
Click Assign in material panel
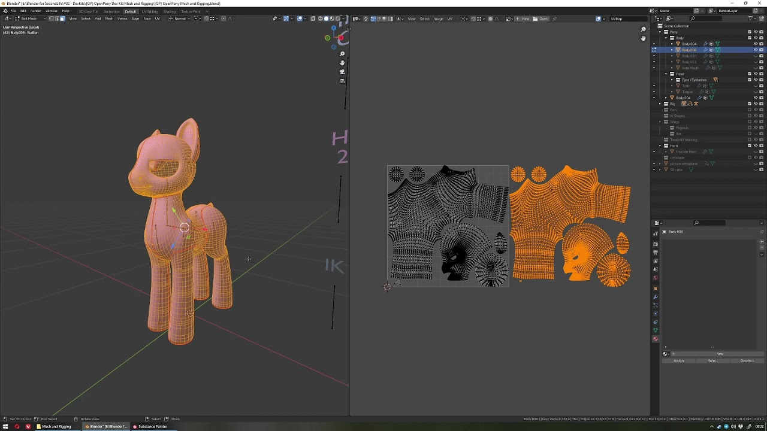click(x=678, y=361)
